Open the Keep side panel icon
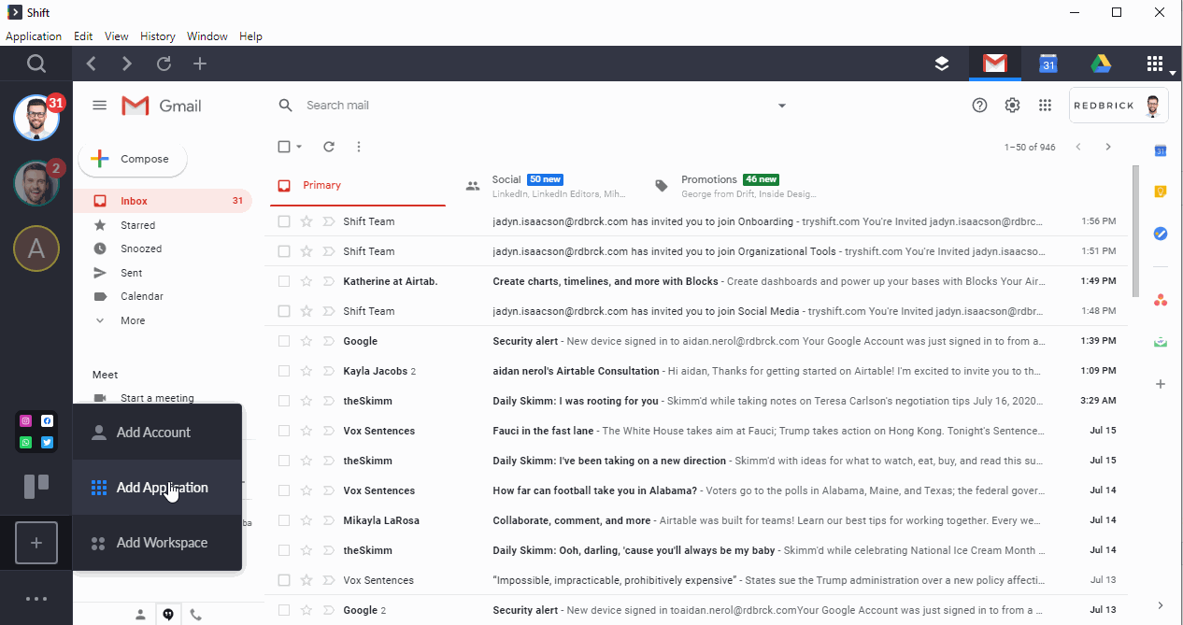The image size is (1183, 625). (1161, 192)
